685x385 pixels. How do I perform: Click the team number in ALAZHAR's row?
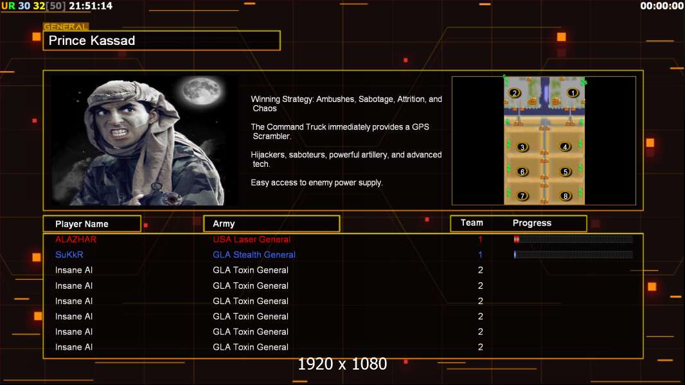480,239
